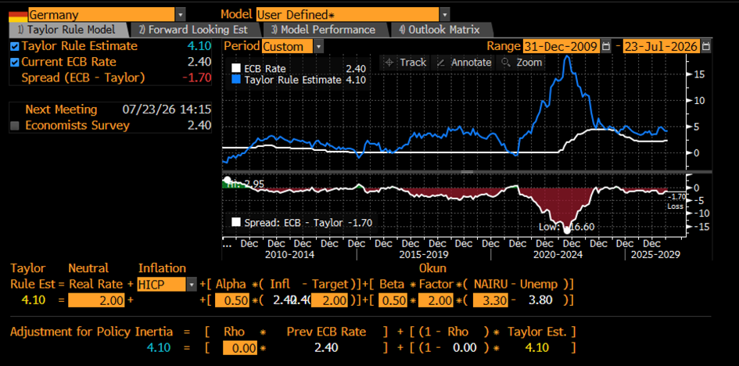Click the Zoom magnifier tool

[x=522, y=63]
